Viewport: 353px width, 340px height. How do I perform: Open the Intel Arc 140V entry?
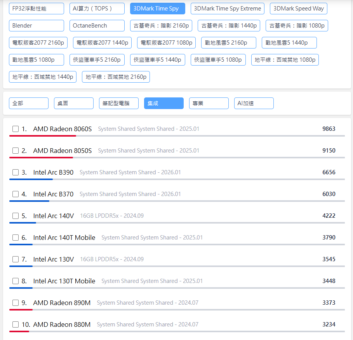(54, 216)
